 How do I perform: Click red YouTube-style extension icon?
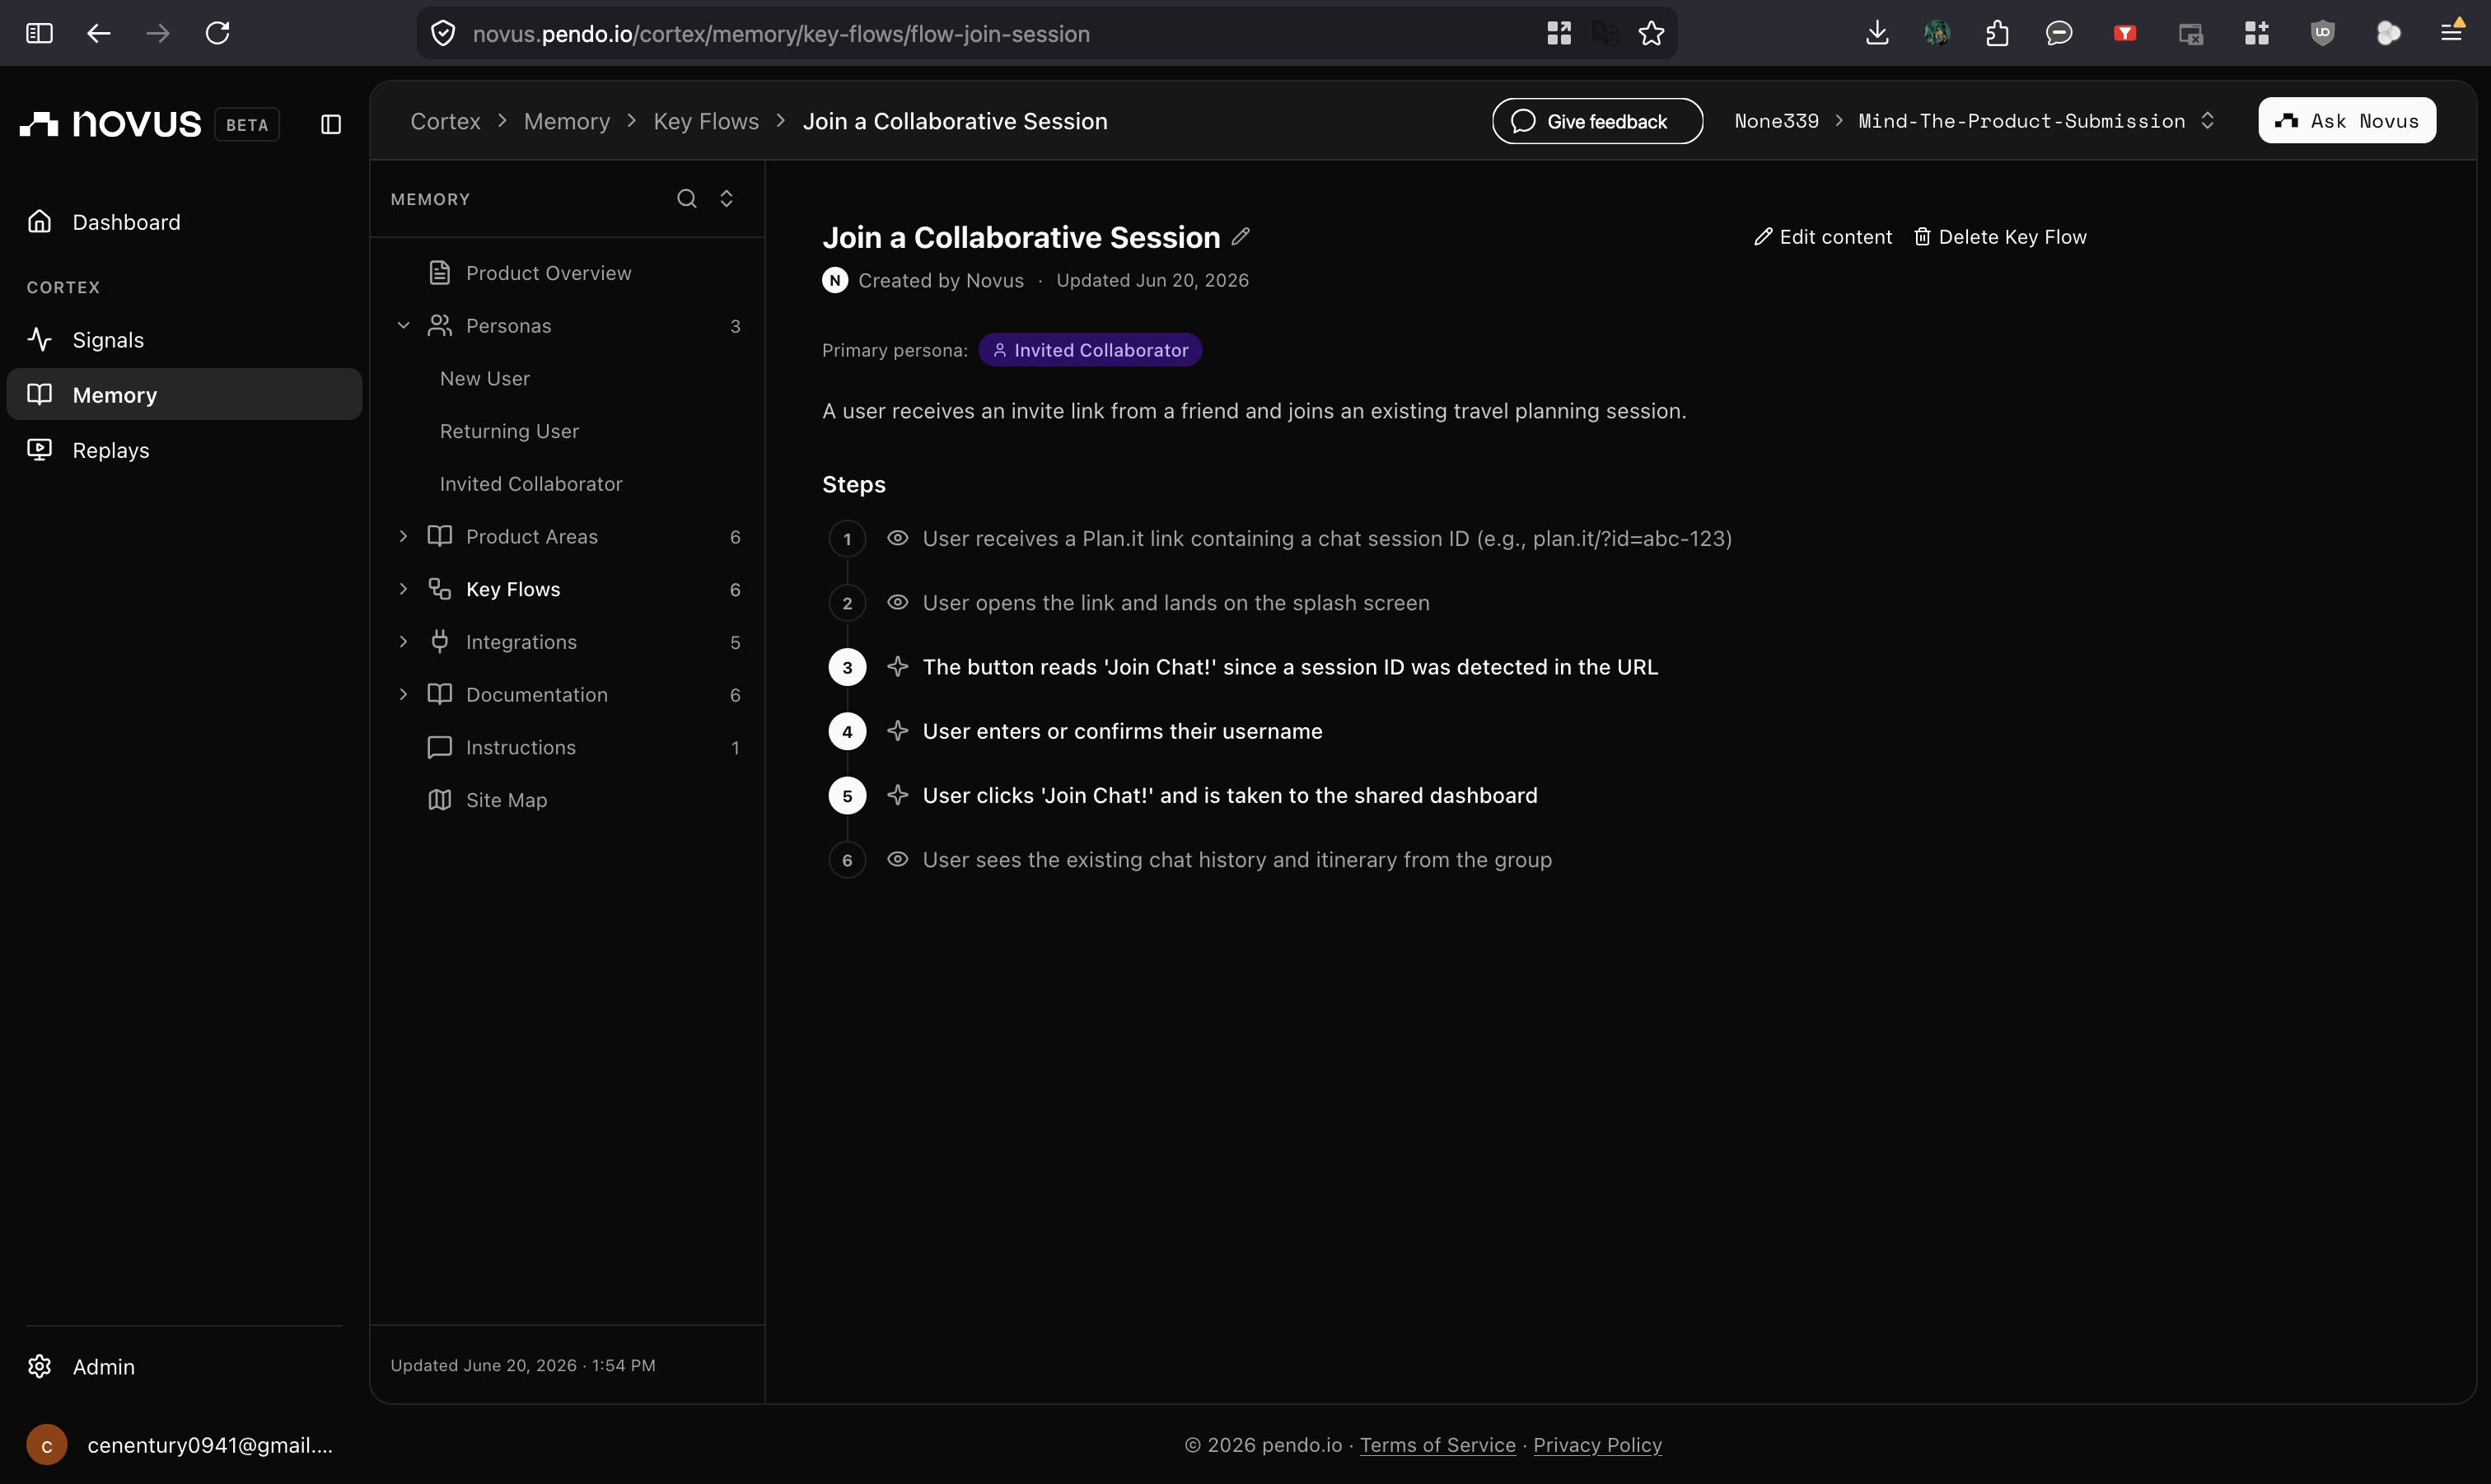(x=2125, y=33)
